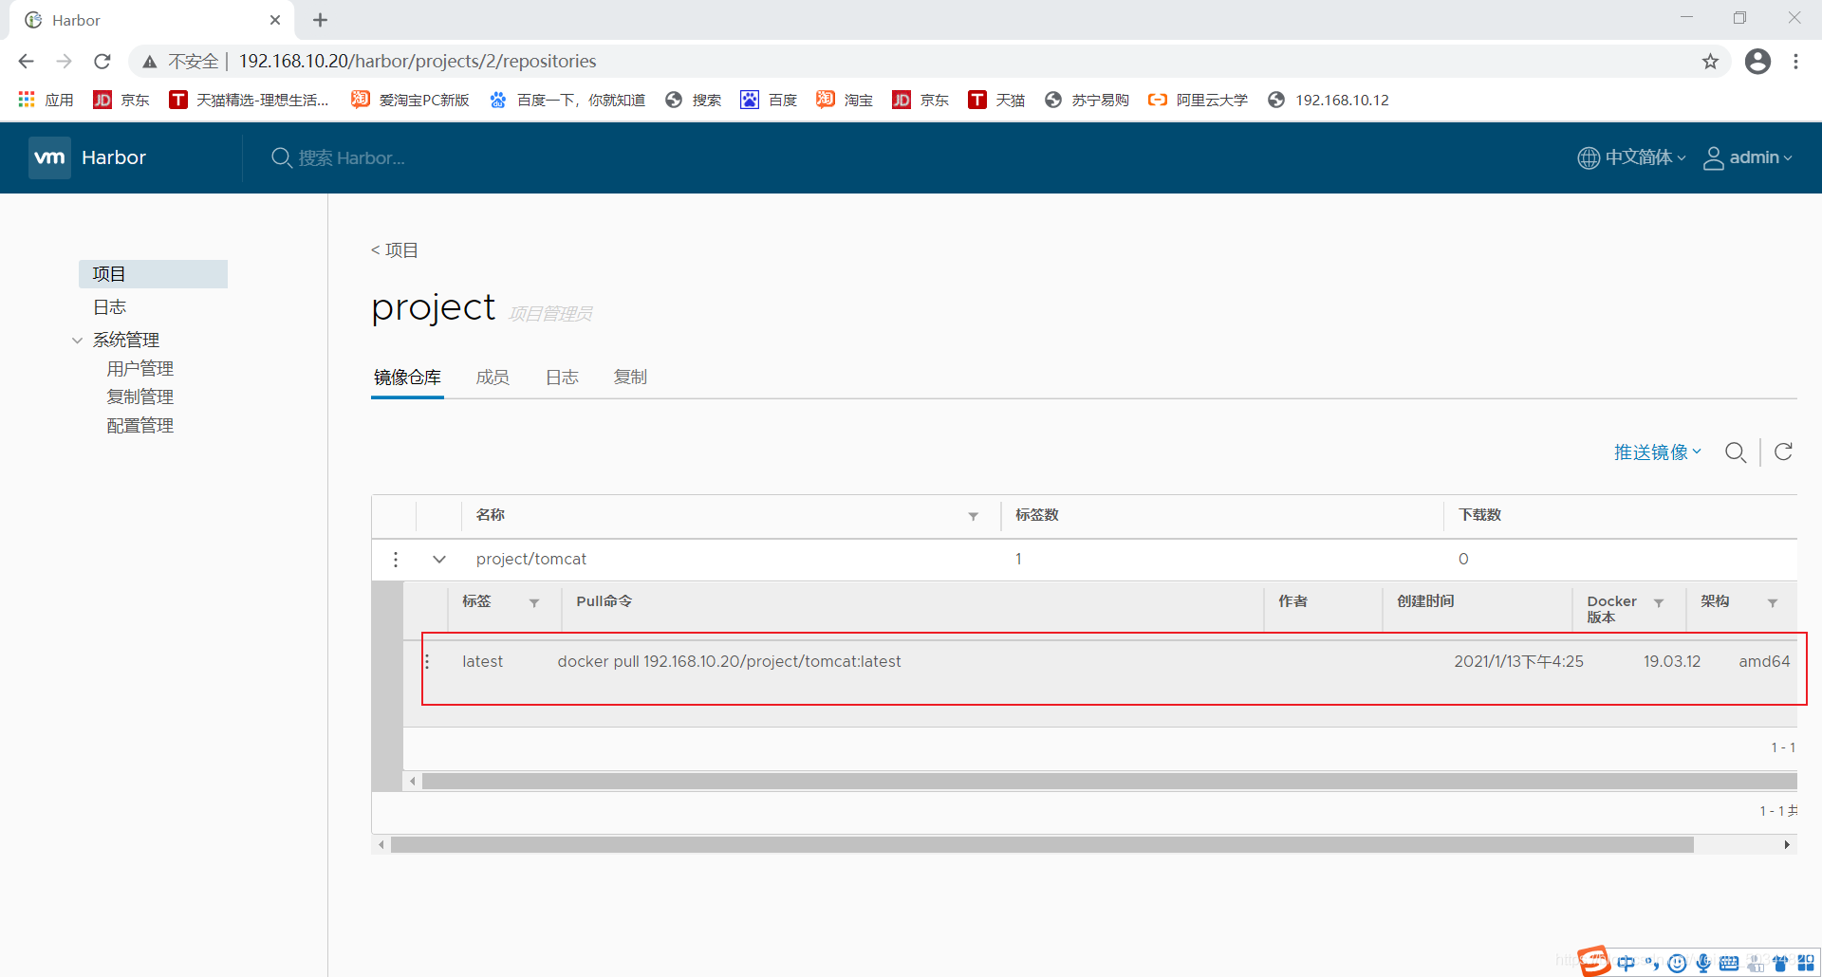This screenshot has width=1822, height=977.
Task: Collapse the project/tomcat repository row
Action: tap(439, 560)
